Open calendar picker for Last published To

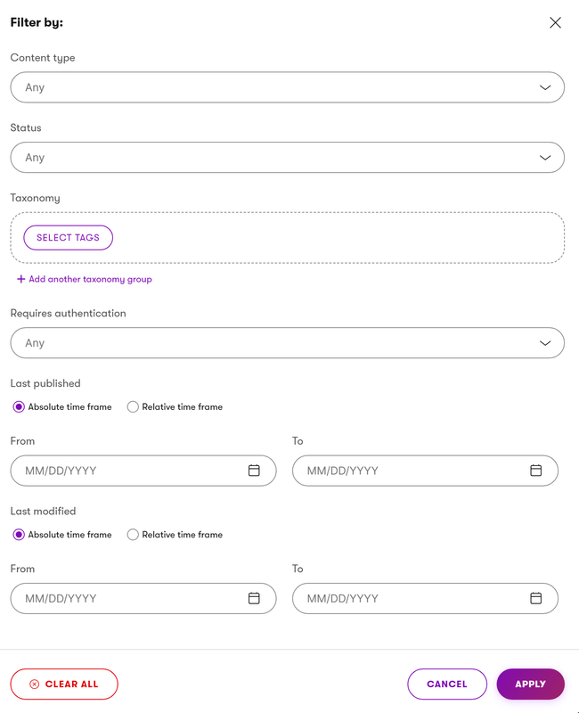pyautogui.click(x=536, y=471)
